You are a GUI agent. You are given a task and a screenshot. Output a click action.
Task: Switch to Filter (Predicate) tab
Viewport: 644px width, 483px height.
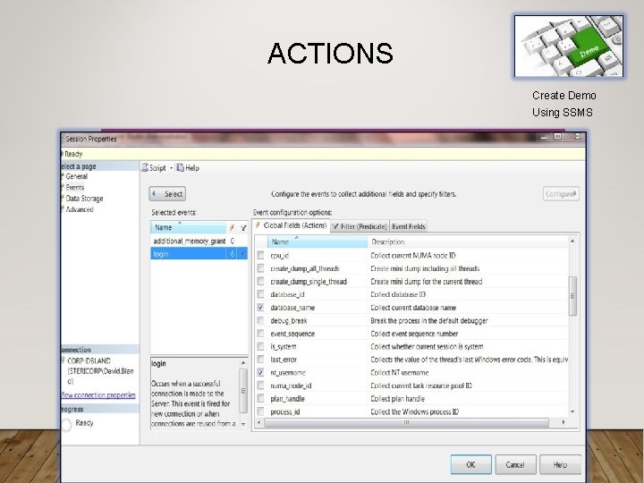[360, 226]
